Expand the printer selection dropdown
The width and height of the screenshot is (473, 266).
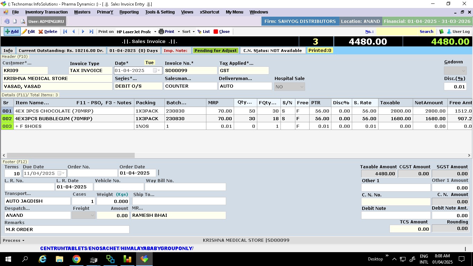[155, 32]
